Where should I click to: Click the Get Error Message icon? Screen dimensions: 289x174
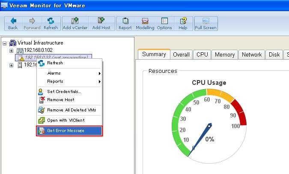pos(42,131)
